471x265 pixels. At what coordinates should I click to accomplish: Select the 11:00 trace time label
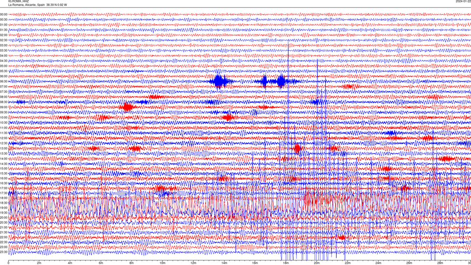[3, 128]
